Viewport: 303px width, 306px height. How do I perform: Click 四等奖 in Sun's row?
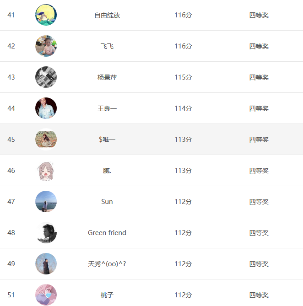259,202
